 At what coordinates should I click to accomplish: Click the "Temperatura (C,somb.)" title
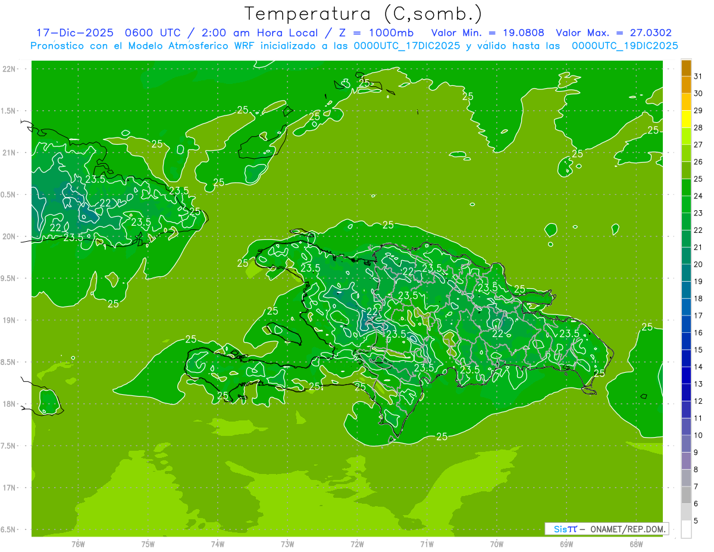[x=363, y=13]
